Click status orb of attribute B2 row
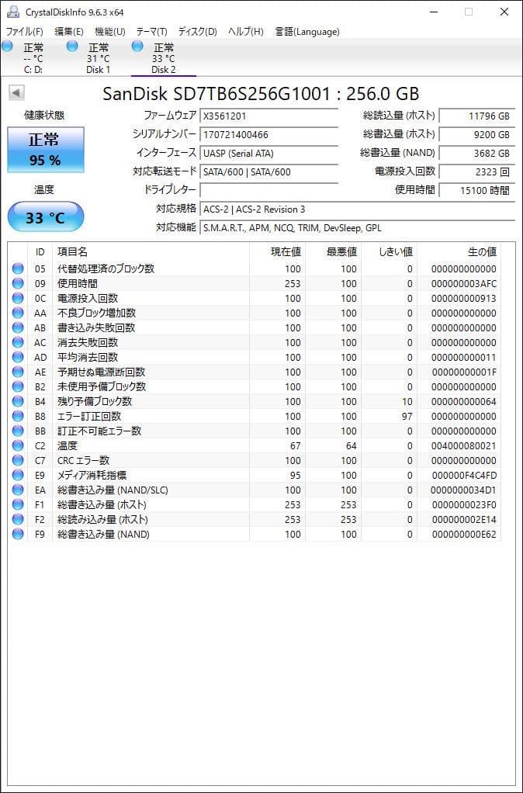Screen dimensions: 523x793 (18, 386)
